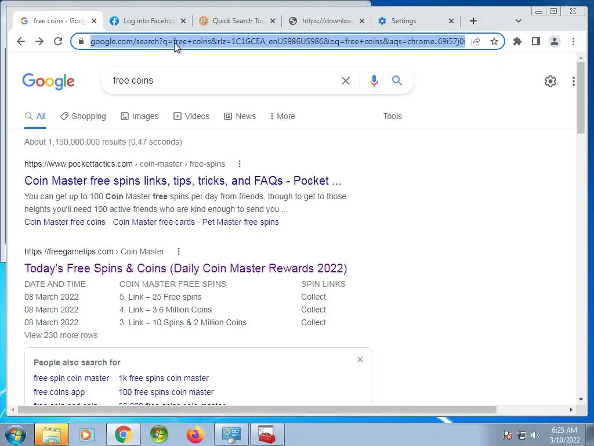Open the Windows Start menu
Screen dimensions: 594x446
point(15,434)
